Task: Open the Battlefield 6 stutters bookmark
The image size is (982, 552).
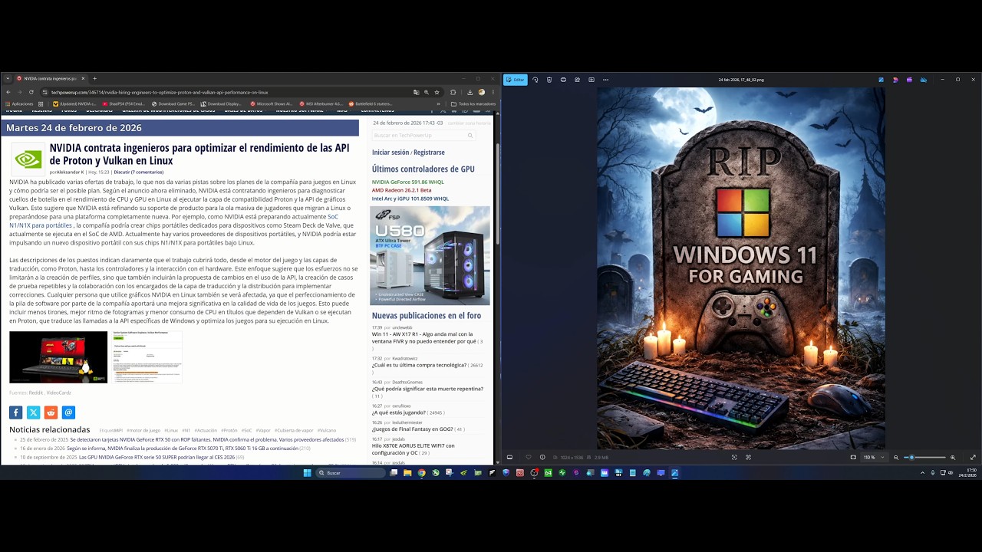Action: (371, 103)
